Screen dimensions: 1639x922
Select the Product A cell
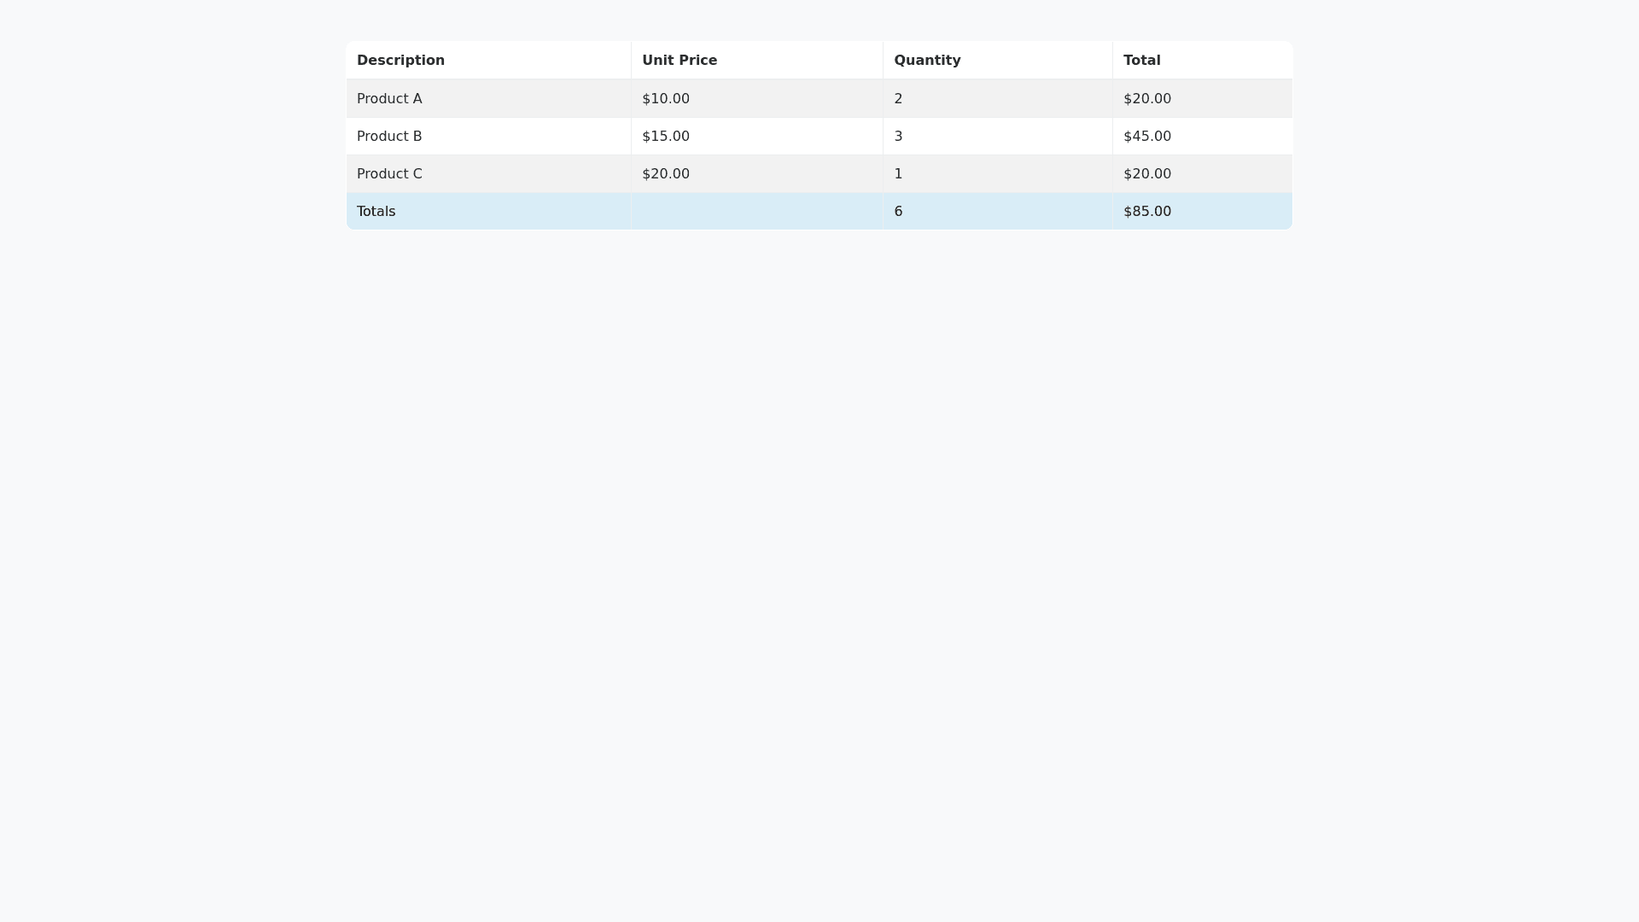(389, 99)
